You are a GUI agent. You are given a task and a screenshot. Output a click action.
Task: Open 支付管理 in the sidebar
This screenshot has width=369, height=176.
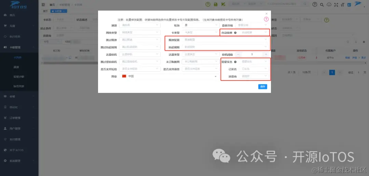coord(19,140)
